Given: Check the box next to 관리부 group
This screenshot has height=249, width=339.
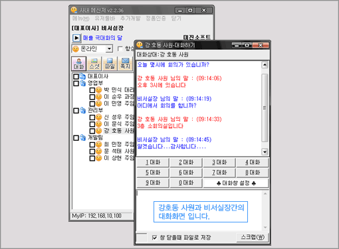Looking at the screenshot, I should (76, 111).
